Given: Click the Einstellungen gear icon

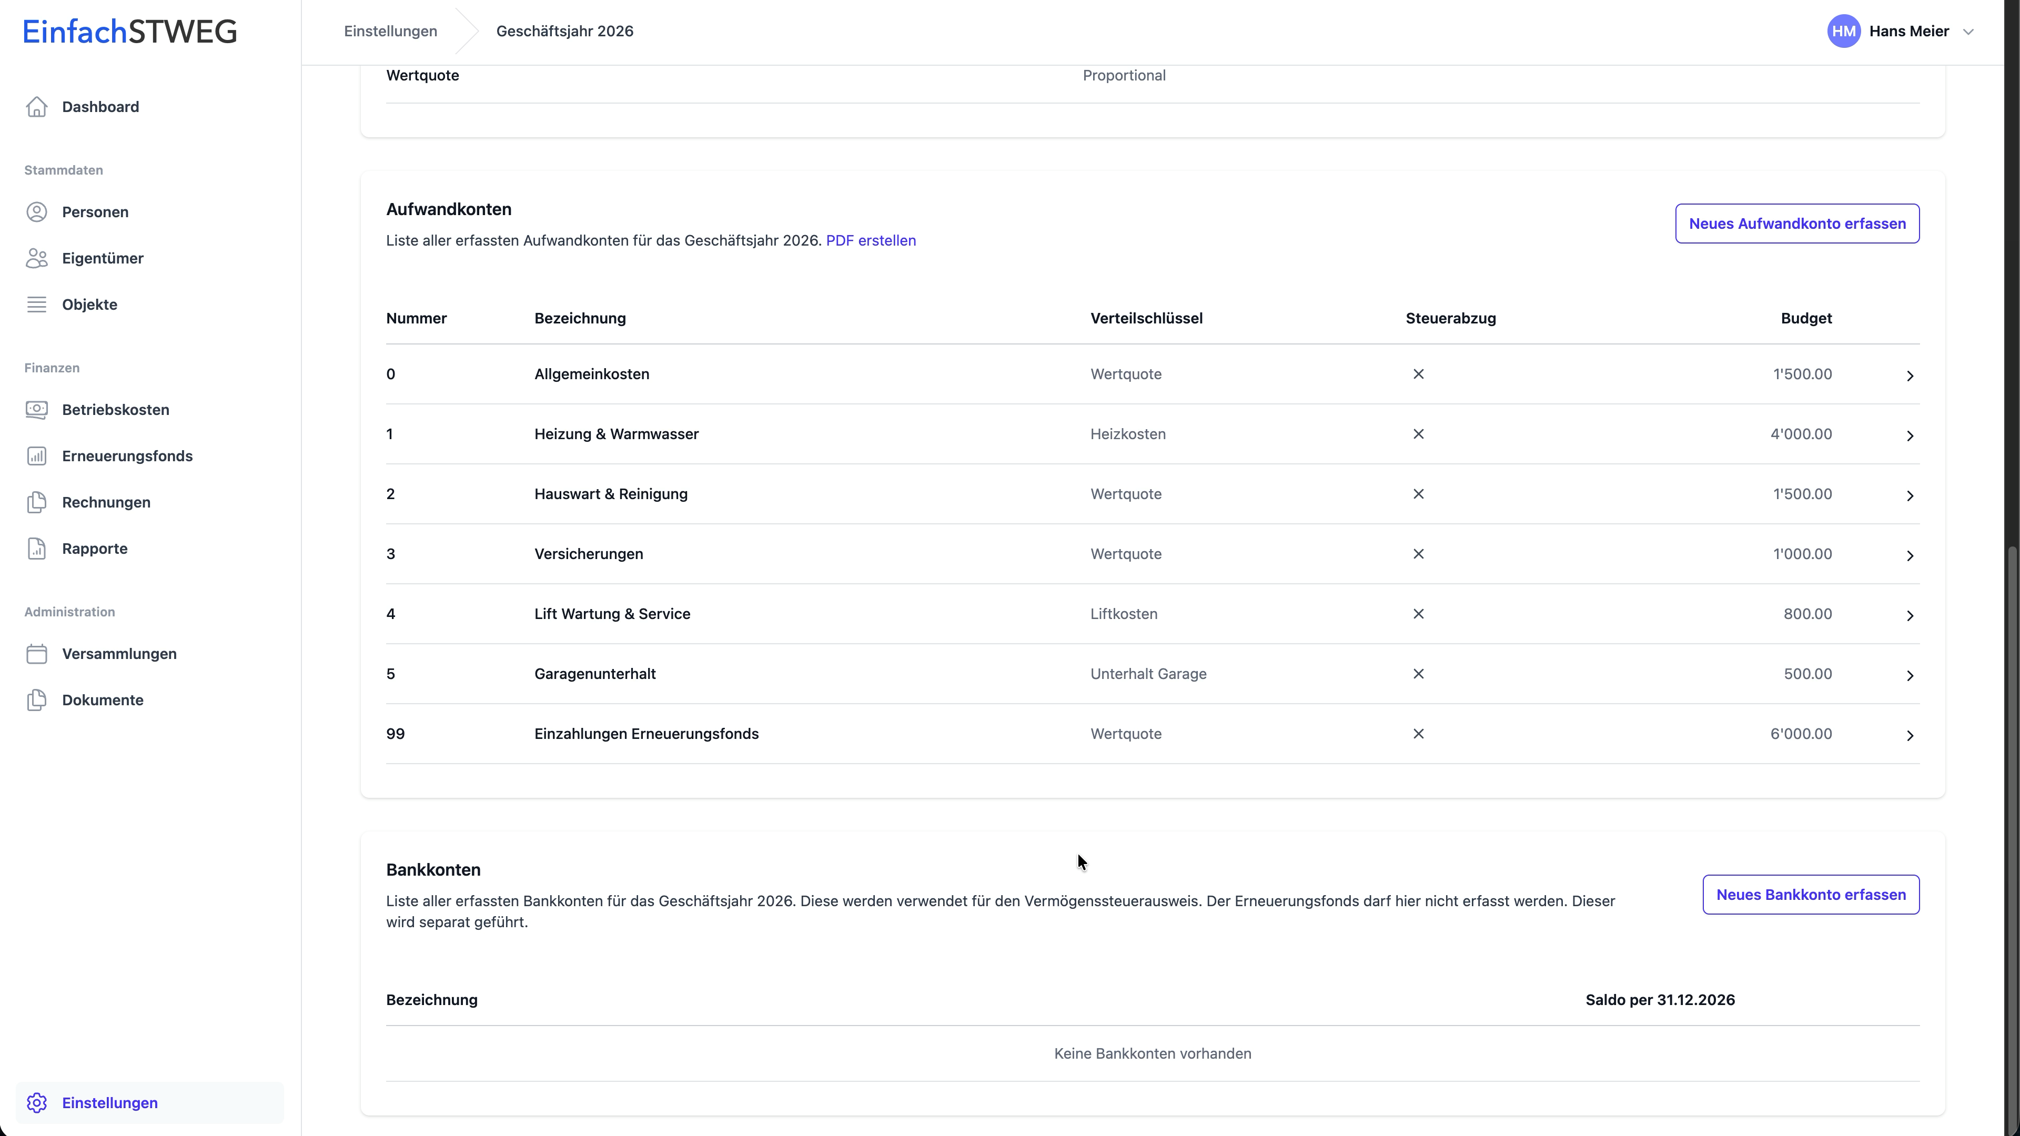Looking at the screenshot, I should click(37, 1102).
